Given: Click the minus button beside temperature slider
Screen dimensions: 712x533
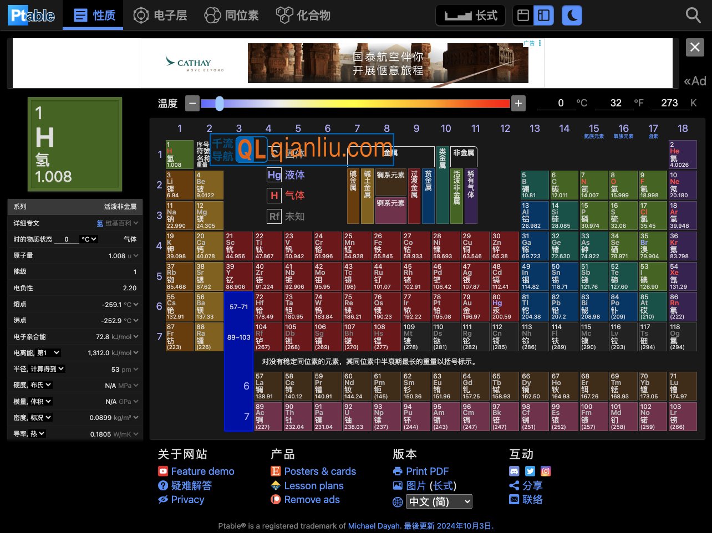Looking at the screenshot, I should (x=192, y=103).
